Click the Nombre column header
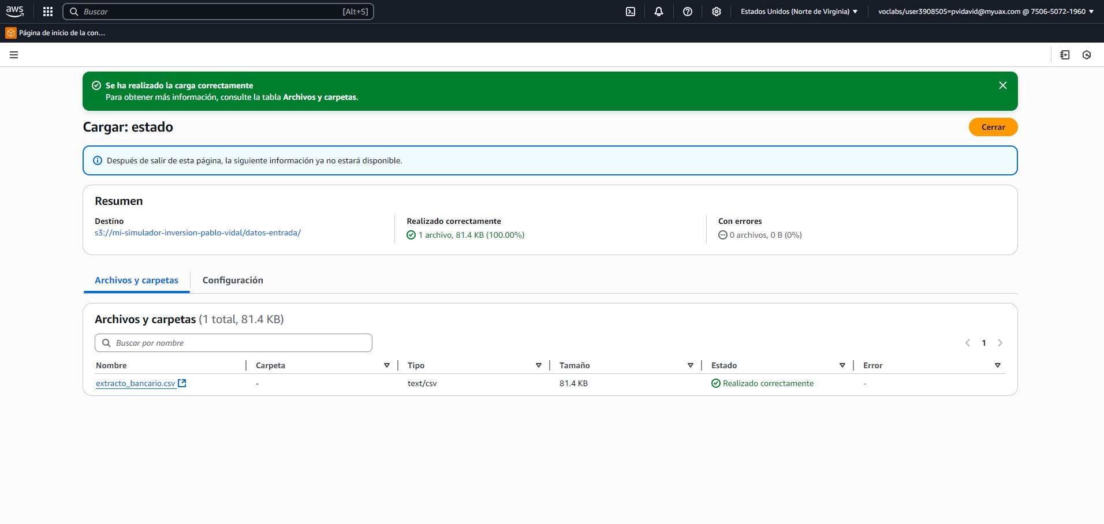 click(111, 365)
